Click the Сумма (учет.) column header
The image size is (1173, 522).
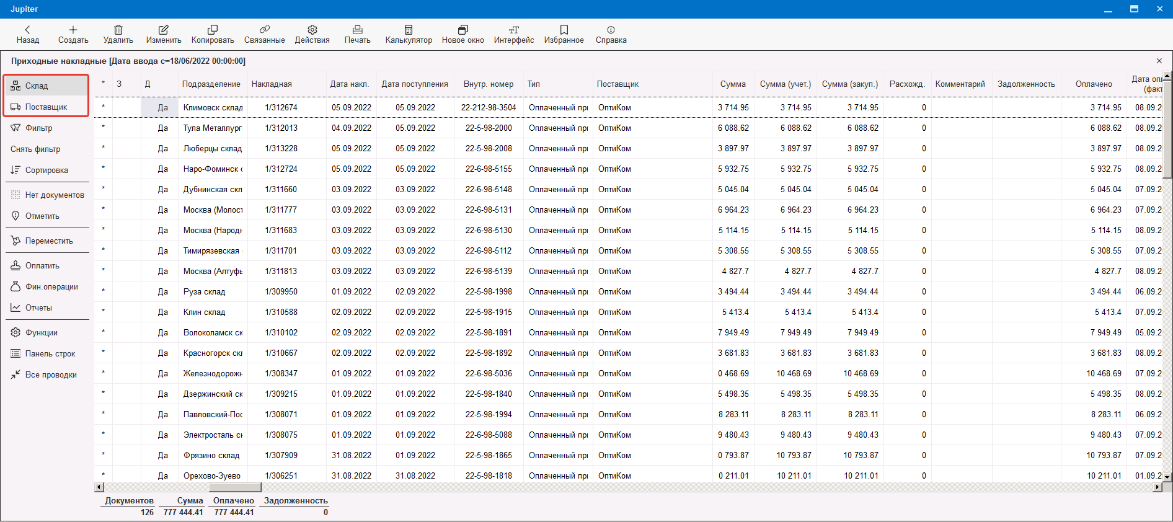(x=786, y=84)
